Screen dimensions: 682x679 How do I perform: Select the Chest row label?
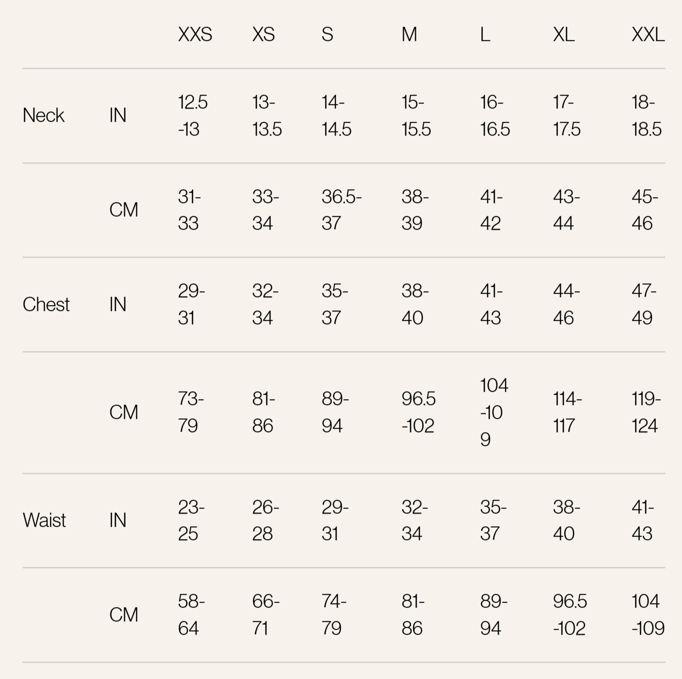(46, 305)
